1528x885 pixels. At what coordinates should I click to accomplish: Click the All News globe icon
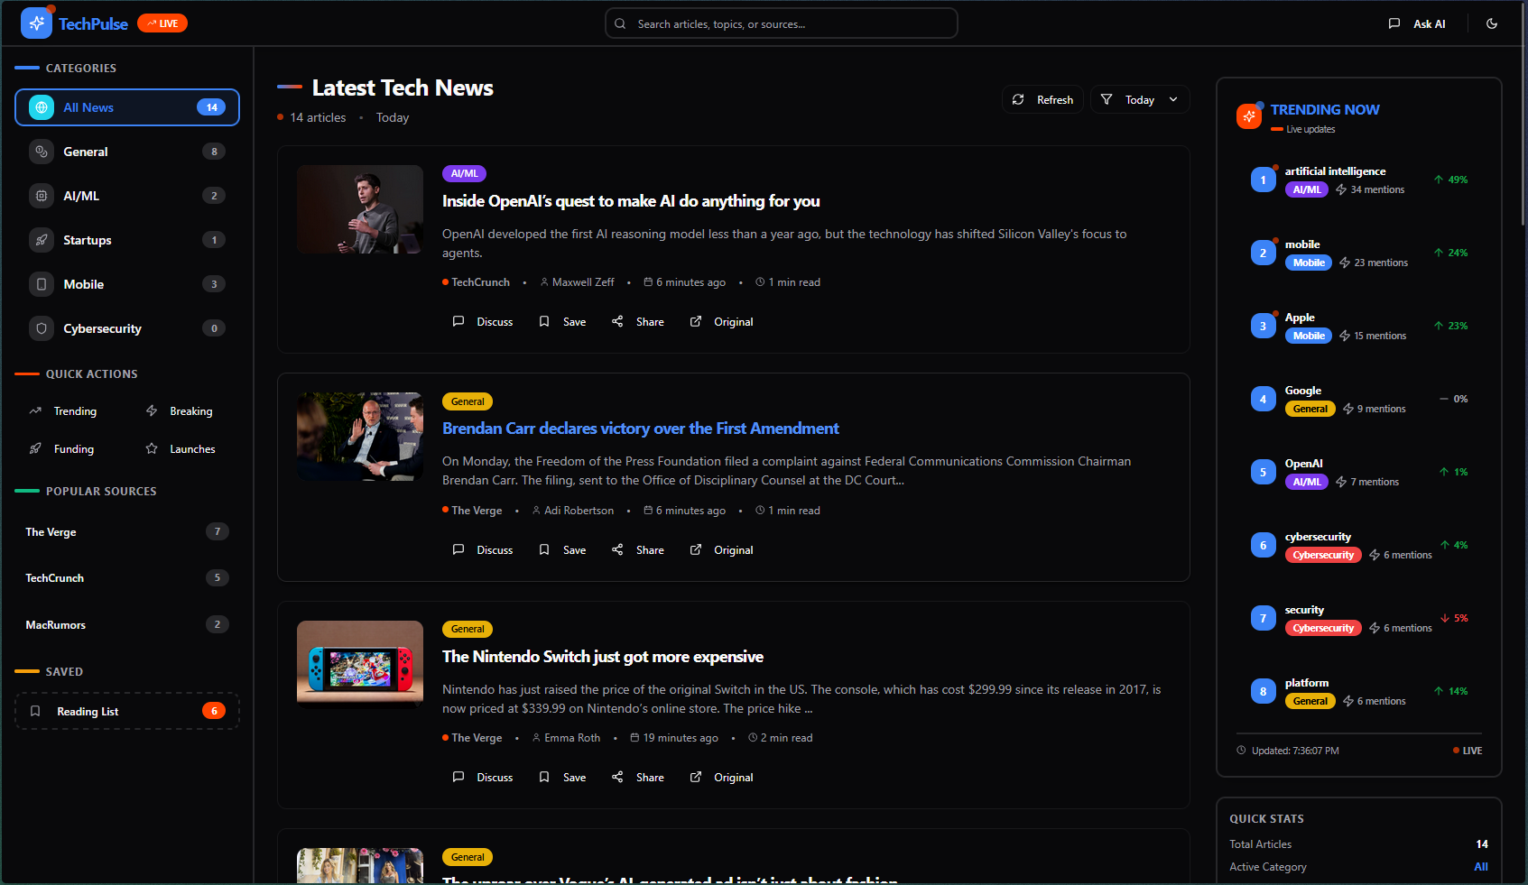(42, 107)
